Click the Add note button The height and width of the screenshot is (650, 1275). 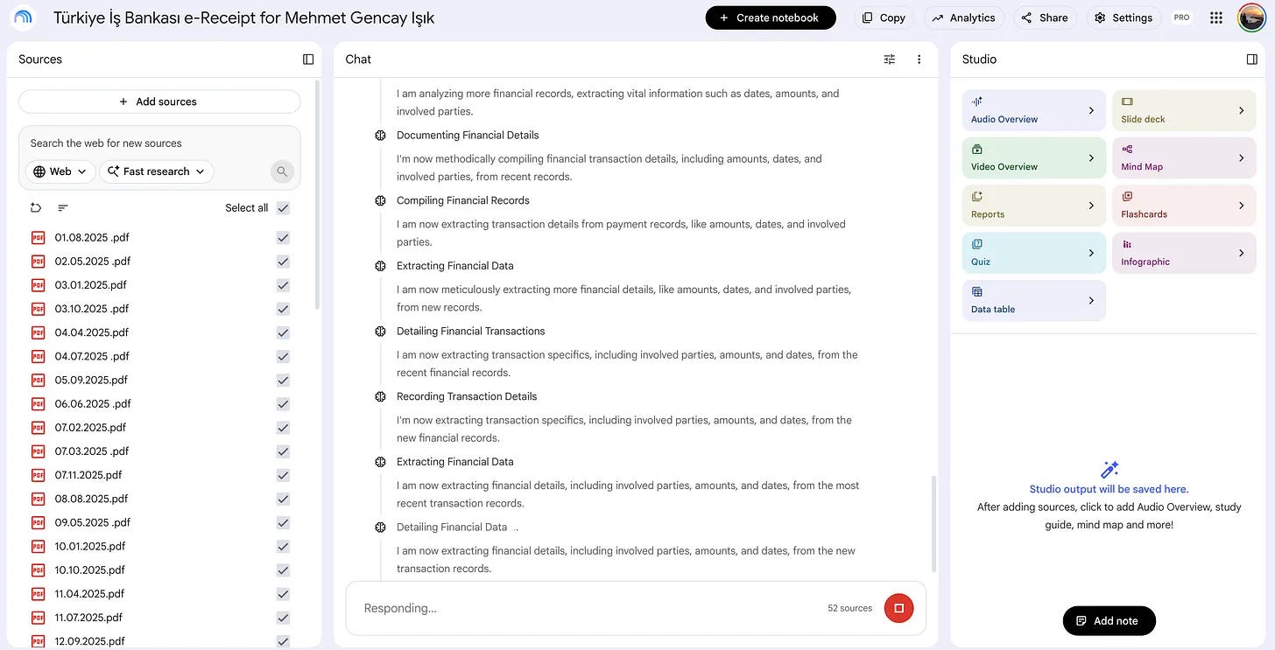click(1109, 620)
